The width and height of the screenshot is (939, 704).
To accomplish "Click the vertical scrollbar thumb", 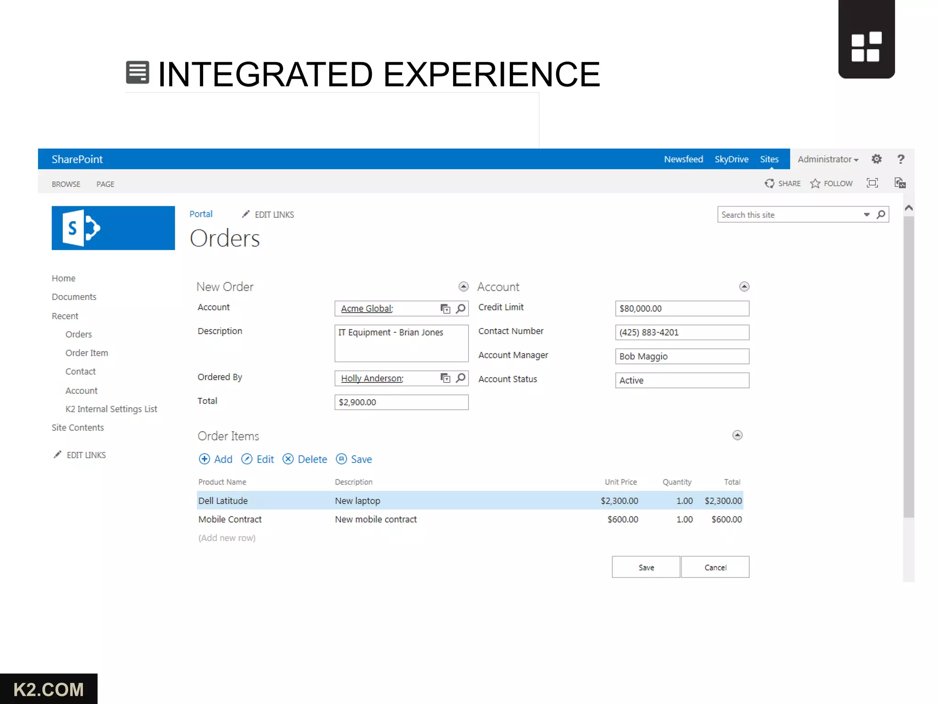I will pyautogui.click(x=909, y=367).
